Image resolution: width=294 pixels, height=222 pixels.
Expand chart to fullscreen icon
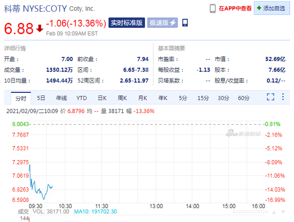(270, 97)
